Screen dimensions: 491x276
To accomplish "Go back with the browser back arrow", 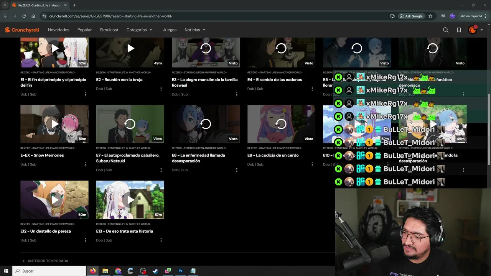I will click(x=5, y=16).
